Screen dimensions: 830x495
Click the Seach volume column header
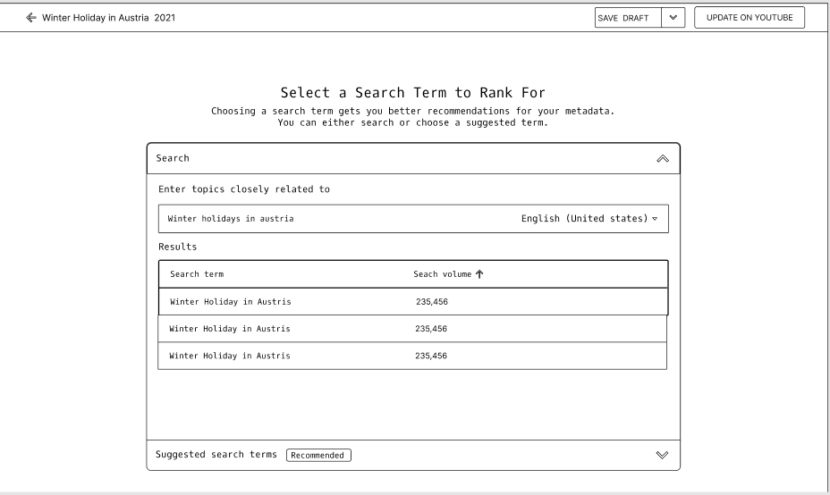443,274
